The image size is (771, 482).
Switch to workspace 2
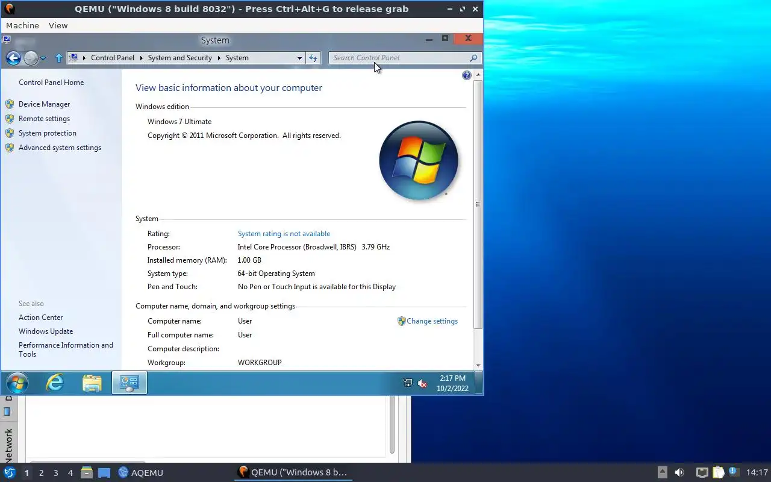coord(41,473)
